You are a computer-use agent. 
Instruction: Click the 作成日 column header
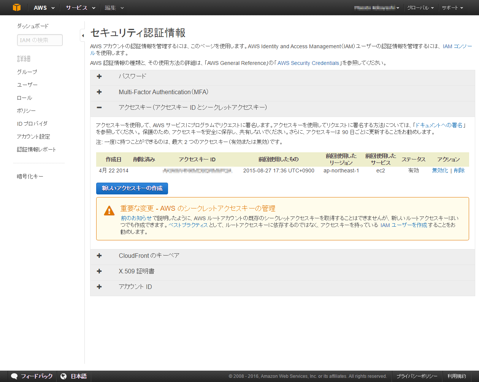point(114,159)
